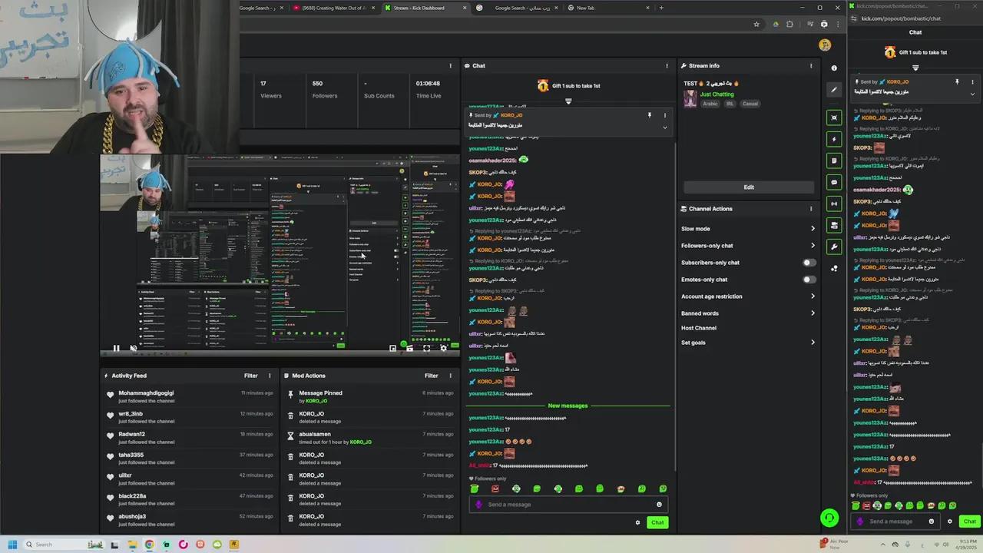The height and width of the screenshot is (553, 983).
Task: Collapse pinned message chevron in dashboard chat
Action: pyautogui.click(x=665, y=127)
